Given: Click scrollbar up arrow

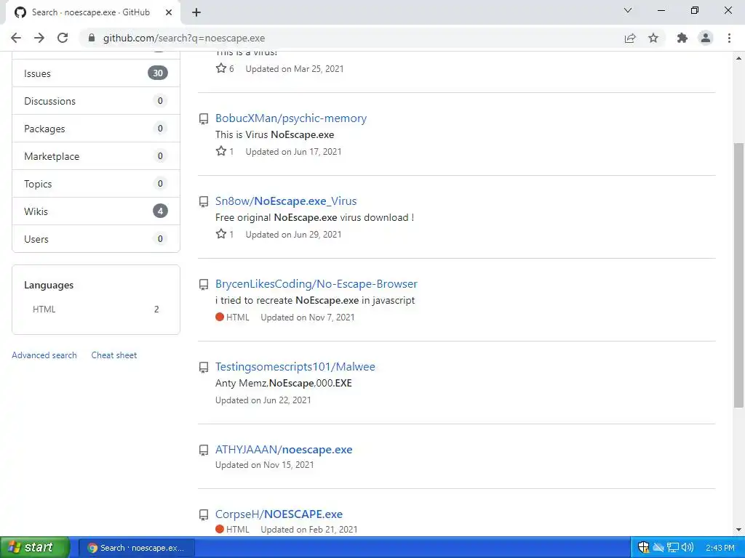Looking at the screenshot, I should [738, 58].
